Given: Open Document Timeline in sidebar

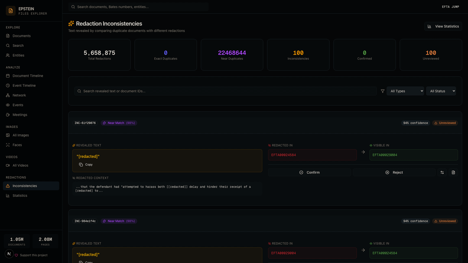Looking at the screenshot, I should (28, 76).
